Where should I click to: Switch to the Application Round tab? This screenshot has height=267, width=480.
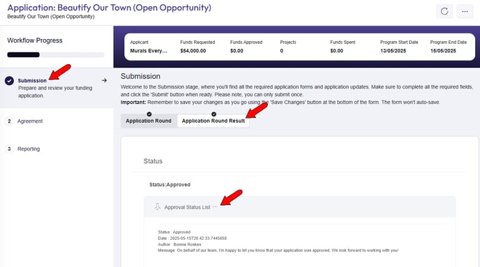point(149,121)
